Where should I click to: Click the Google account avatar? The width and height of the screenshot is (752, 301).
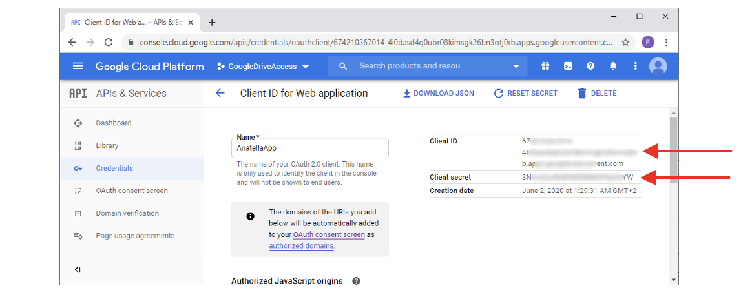point(658,66)
